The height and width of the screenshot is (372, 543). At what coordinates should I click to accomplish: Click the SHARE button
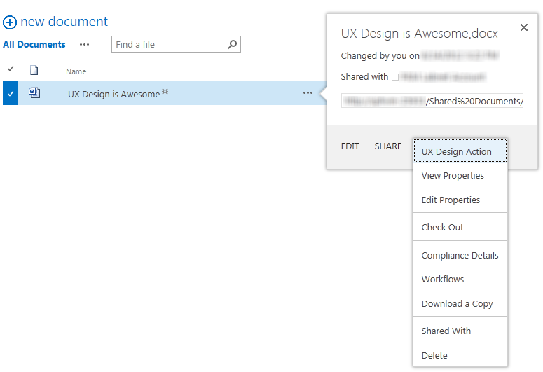(x=388, y=146)
